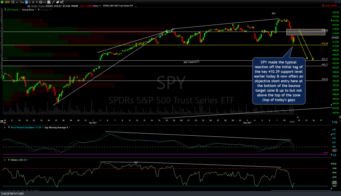Click the 410.39 support level label
Screen dimensions: 341x196
[x=325, y=44]
